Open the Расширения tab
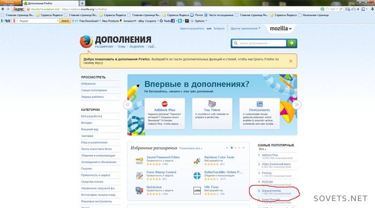Viewport: 375px width, 208px height. coord(104,46)
